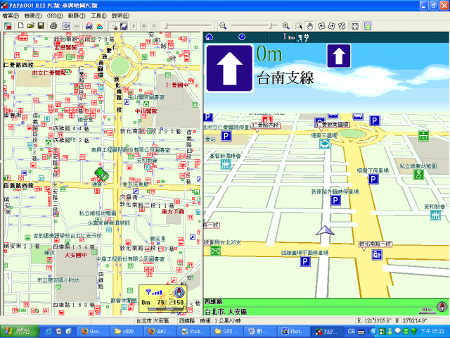Select the hand pan tool
The width and height of the screenshot is (450, 338).
click(309, 26)
